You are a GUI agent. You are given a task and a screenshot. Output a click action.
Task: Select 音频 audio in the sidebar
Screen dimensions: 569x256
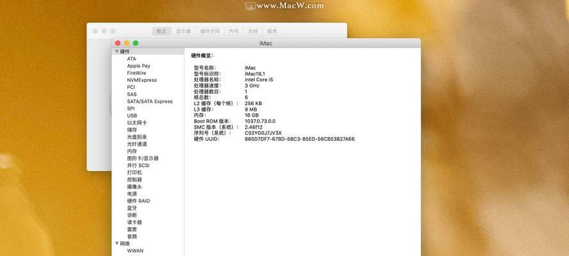point(132,236)
